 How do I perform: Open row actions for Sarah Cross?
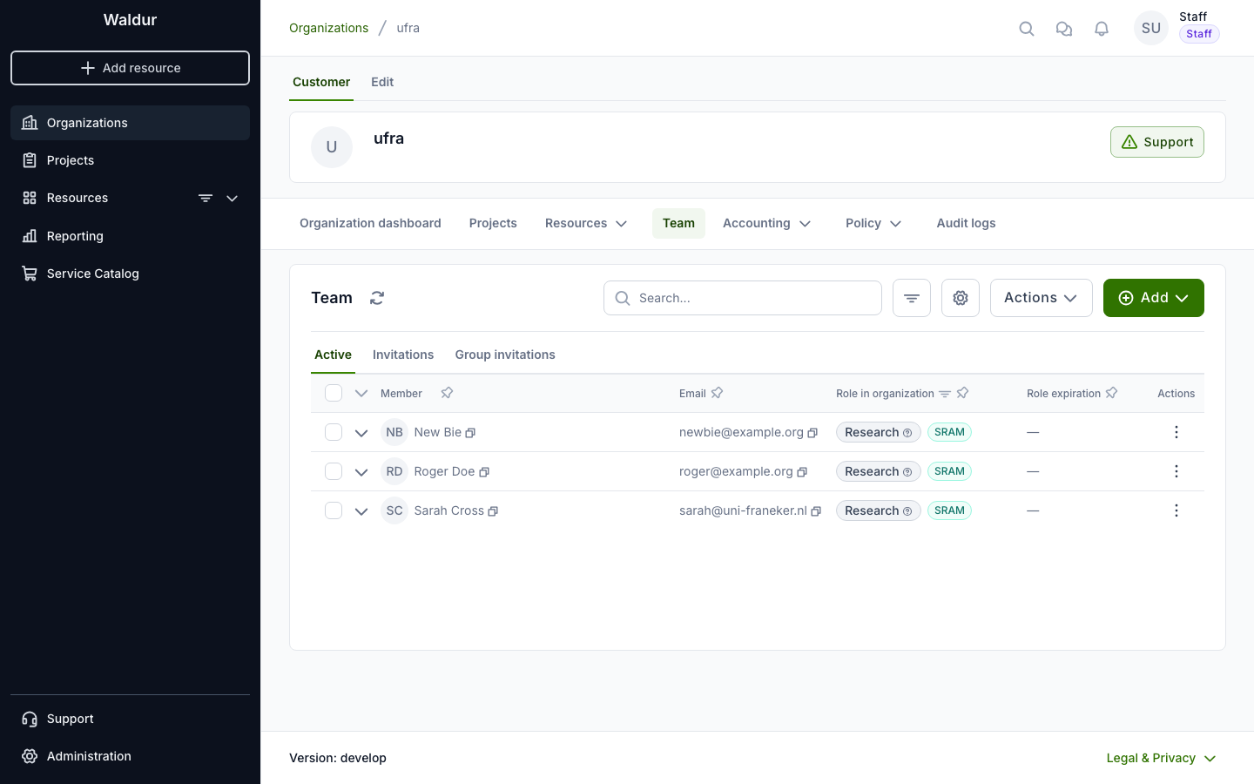(x=1176, y=510)
